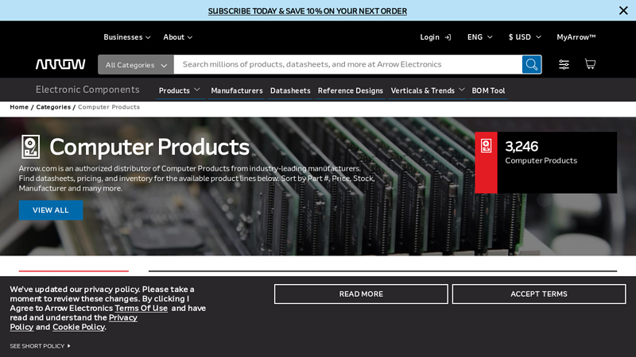The width and height of the screenshot is (636, 357).
Task: Open the Cookie Policy link
Action: (x=79, y=327)
